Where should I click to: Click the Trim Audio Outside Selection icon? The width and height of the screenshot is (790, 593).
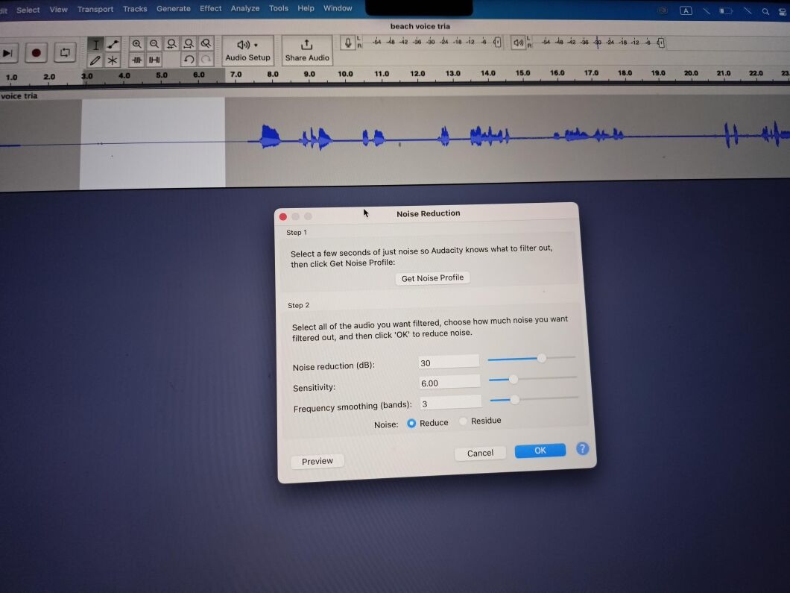(x=137, y=60)
